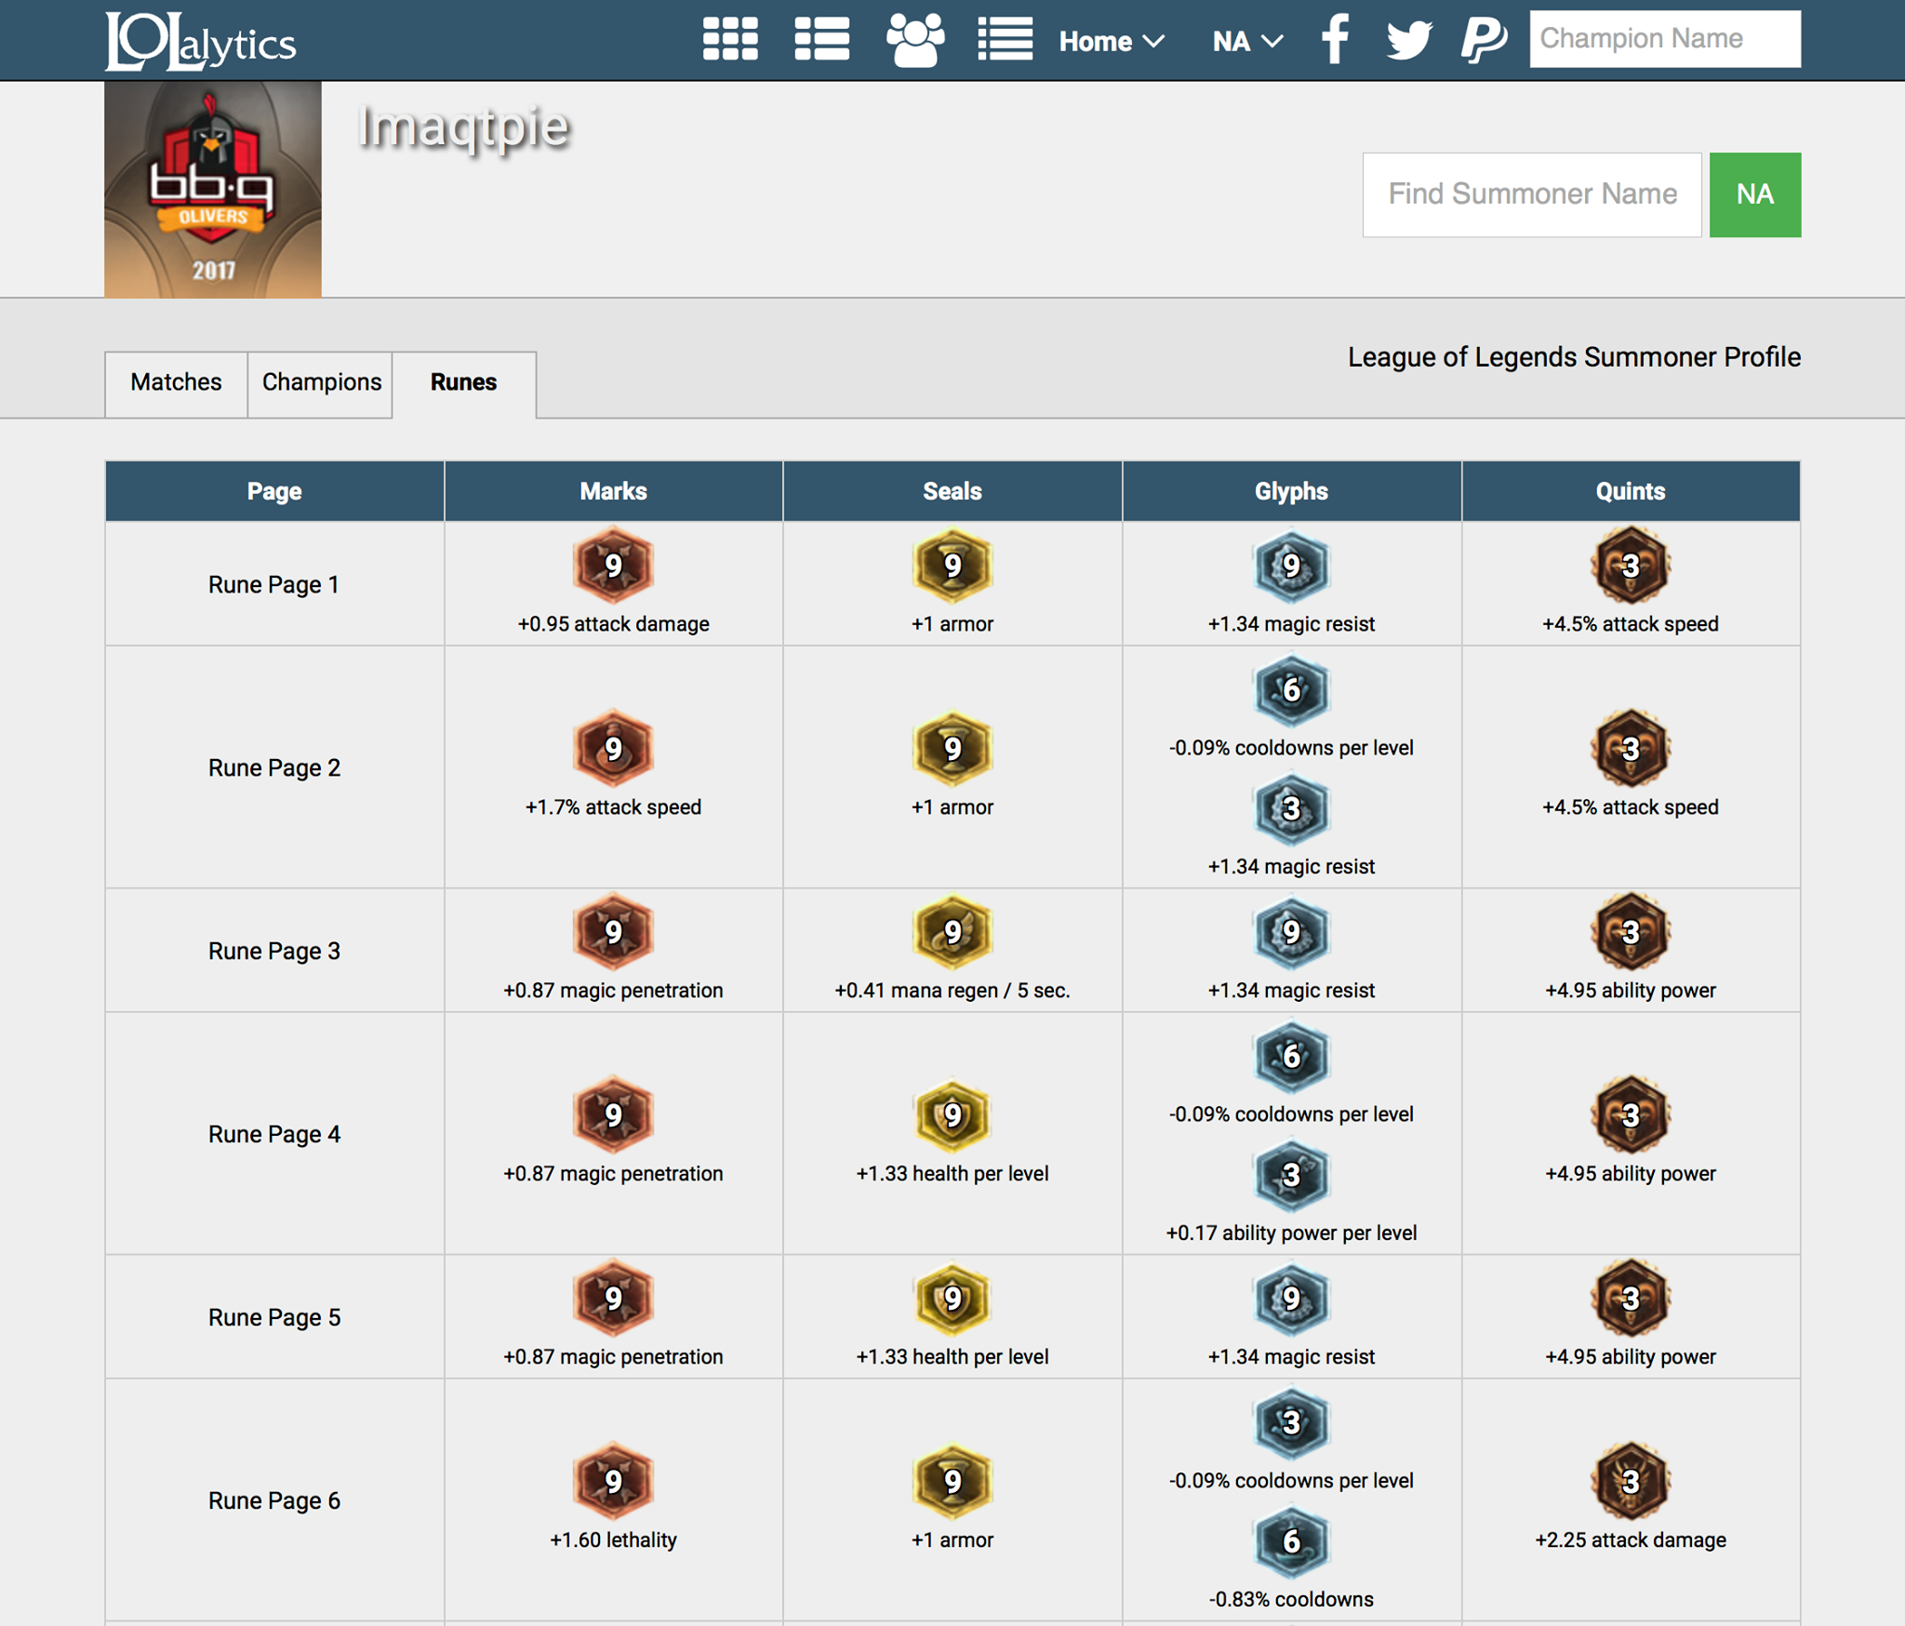Click the Page column header
Image resolution: width=1905 pixels, height=1626 pixels.
pos(274,491)
